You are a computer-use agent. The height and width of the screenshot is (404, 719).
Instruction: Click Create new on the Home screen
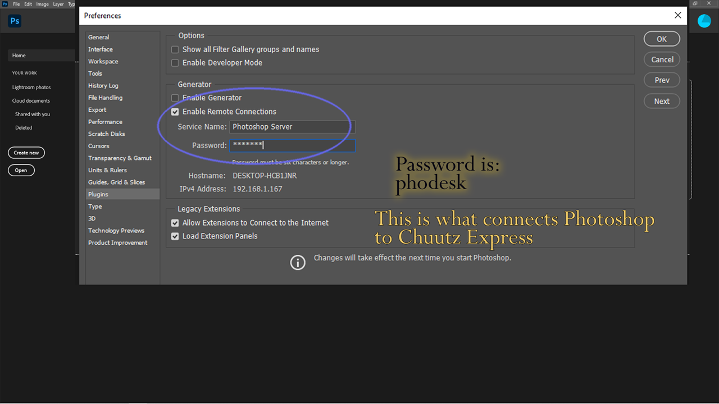click(x=26, y=153)
